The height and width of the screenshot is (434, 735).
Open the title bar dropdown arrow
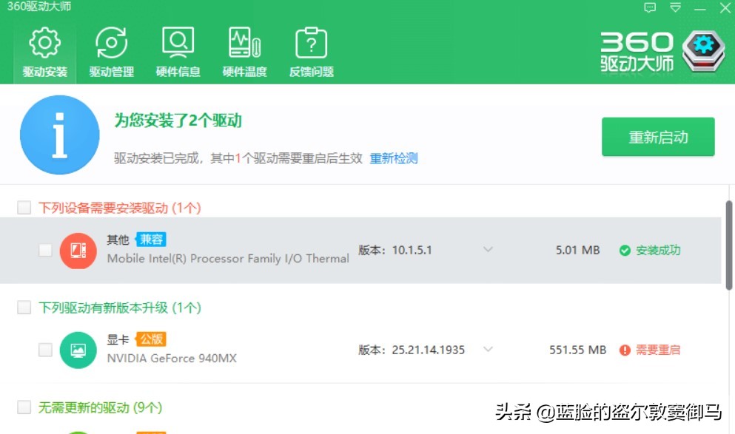pyautogui.click(x=675, y=7)
